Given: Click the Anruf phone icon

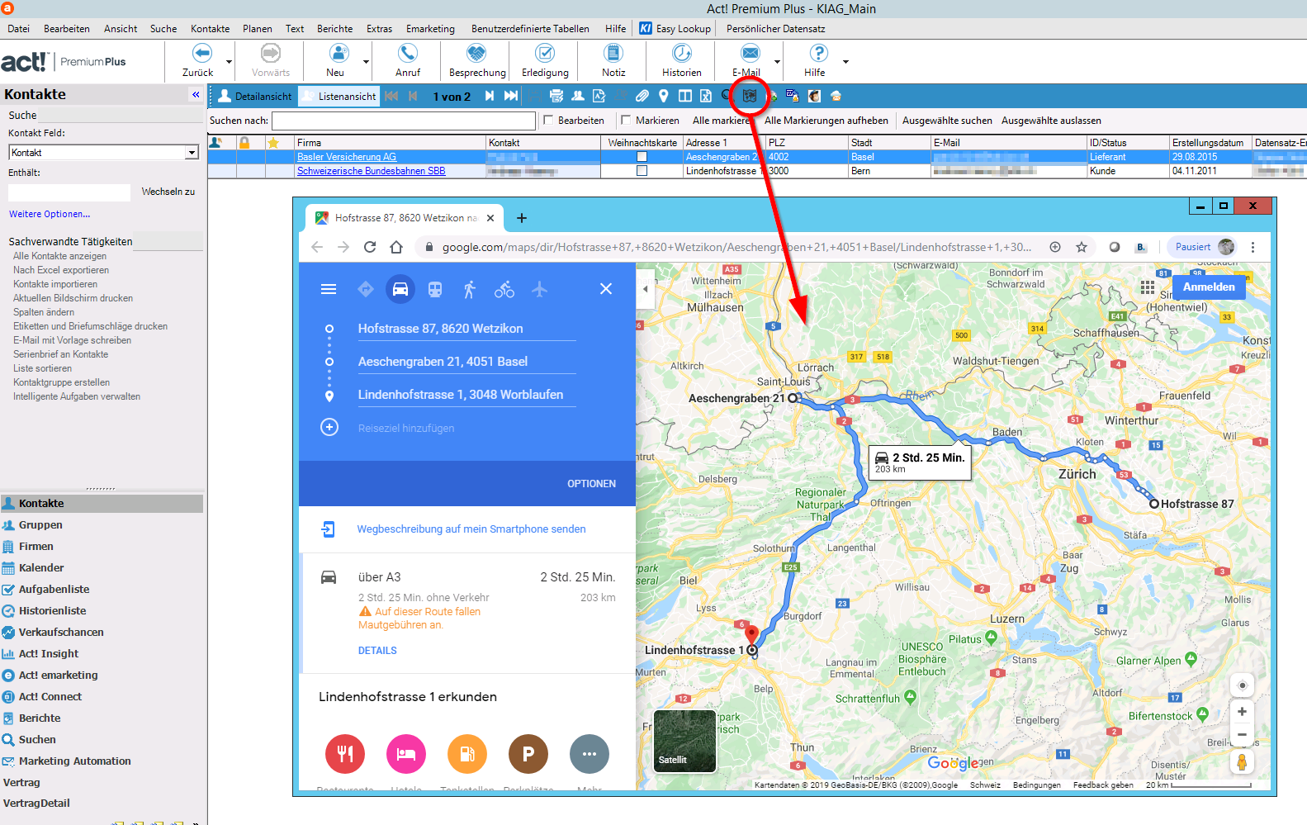Looking at the screenshot, I should [408, 53].
